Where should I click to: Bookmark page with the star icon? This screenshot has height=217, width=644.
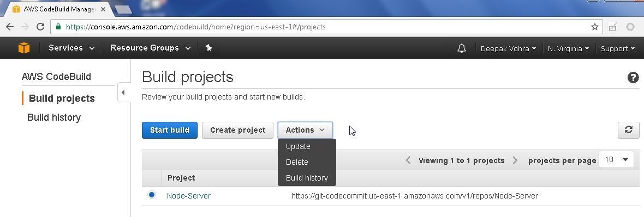(594, 27)
